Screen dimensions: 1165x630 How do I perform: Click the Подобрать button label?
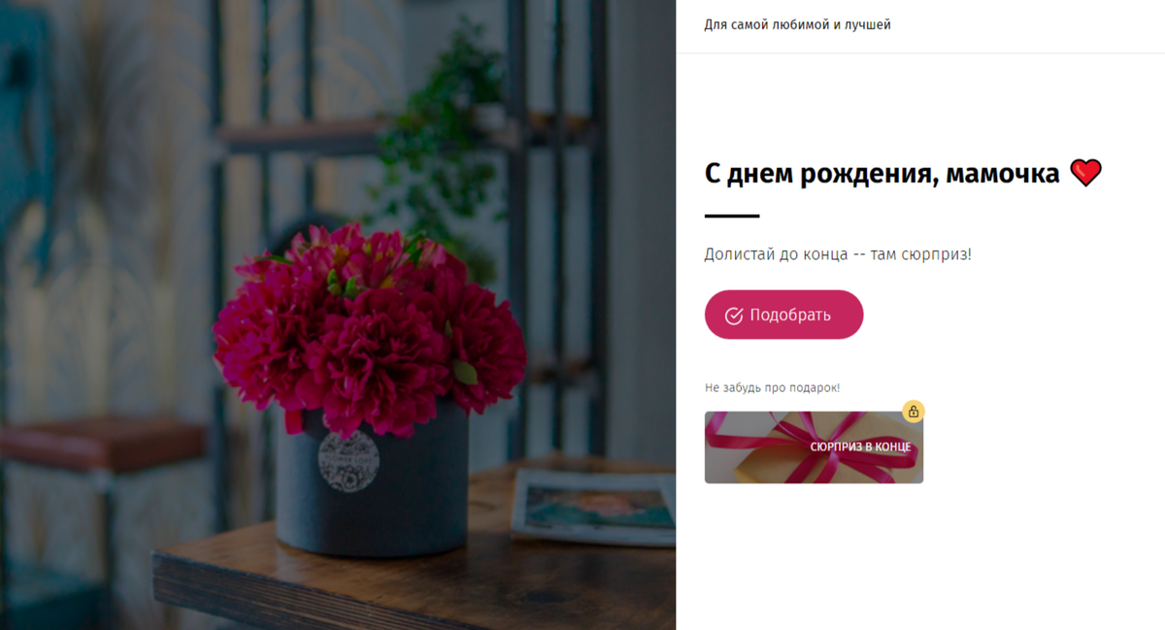point(790,315)
